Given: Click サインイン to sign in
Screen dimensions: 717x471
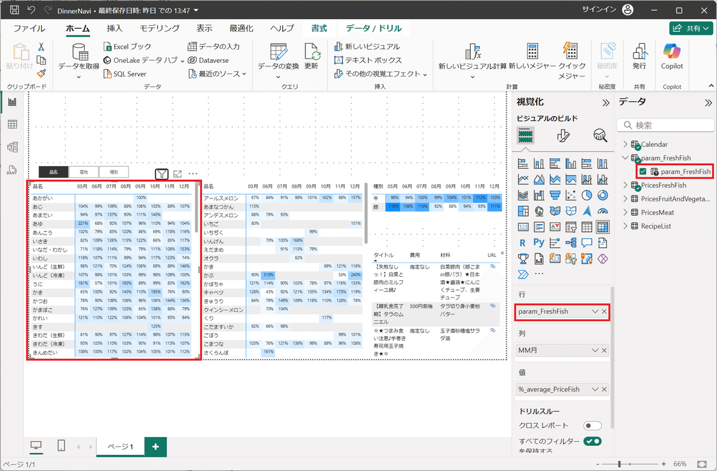Looking at the screenshot, I should coord(599,10).
